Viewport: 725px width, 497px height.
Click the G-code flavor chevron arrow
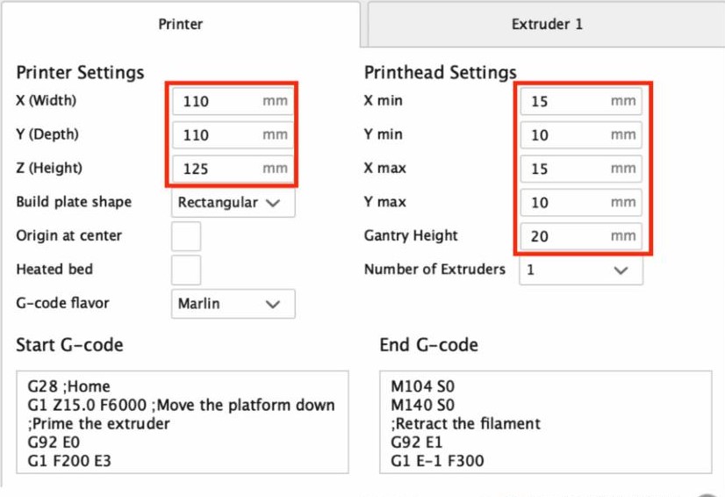273,304
